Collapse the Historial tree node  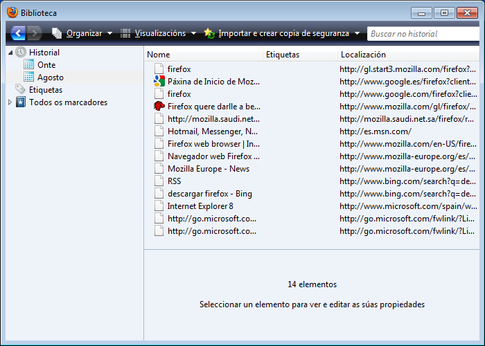point(10,53)
